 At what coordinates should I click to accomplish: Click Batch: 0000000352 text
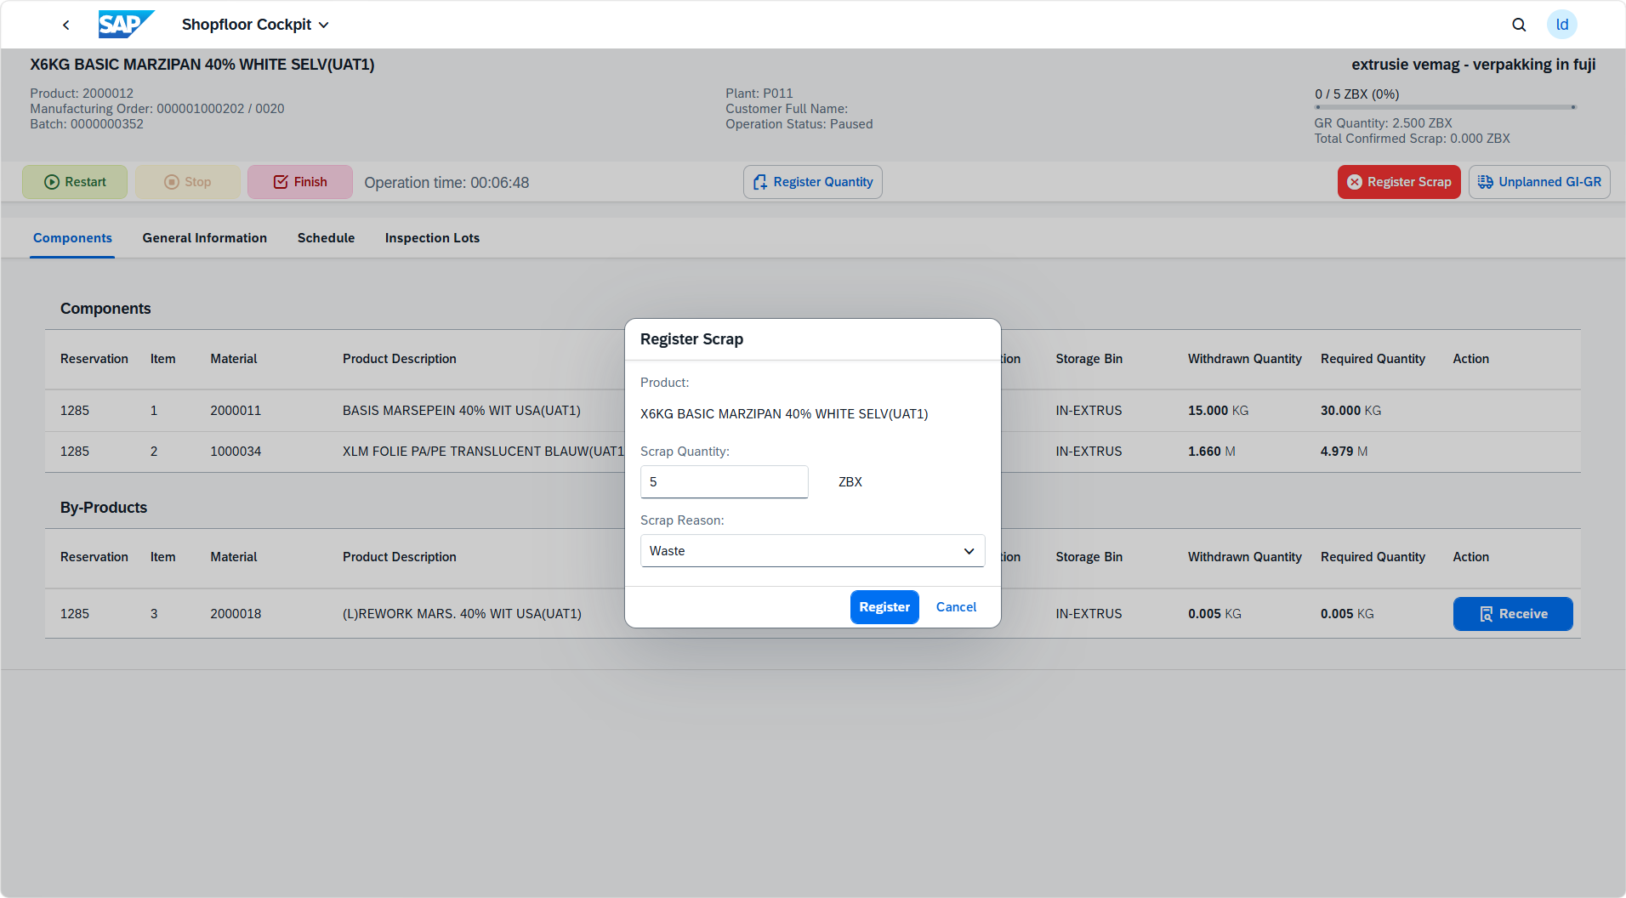tap(87, 124)
